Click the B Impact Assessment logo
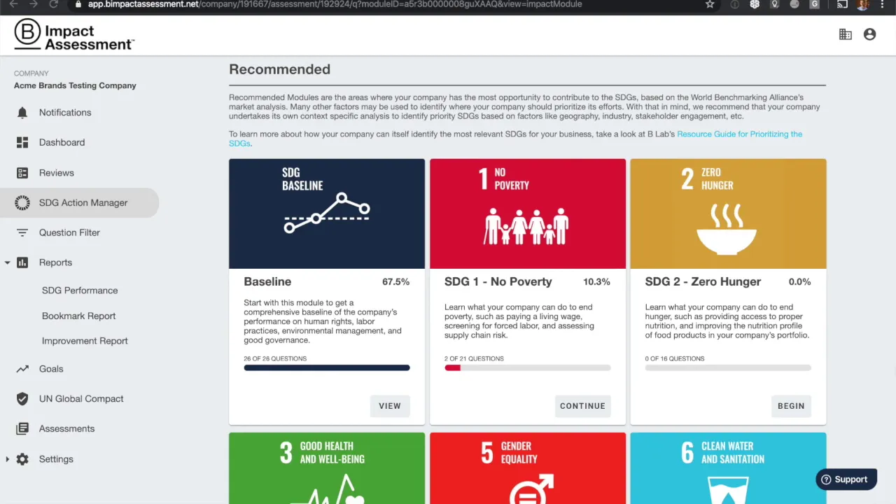896x504 pixels. 73,34
